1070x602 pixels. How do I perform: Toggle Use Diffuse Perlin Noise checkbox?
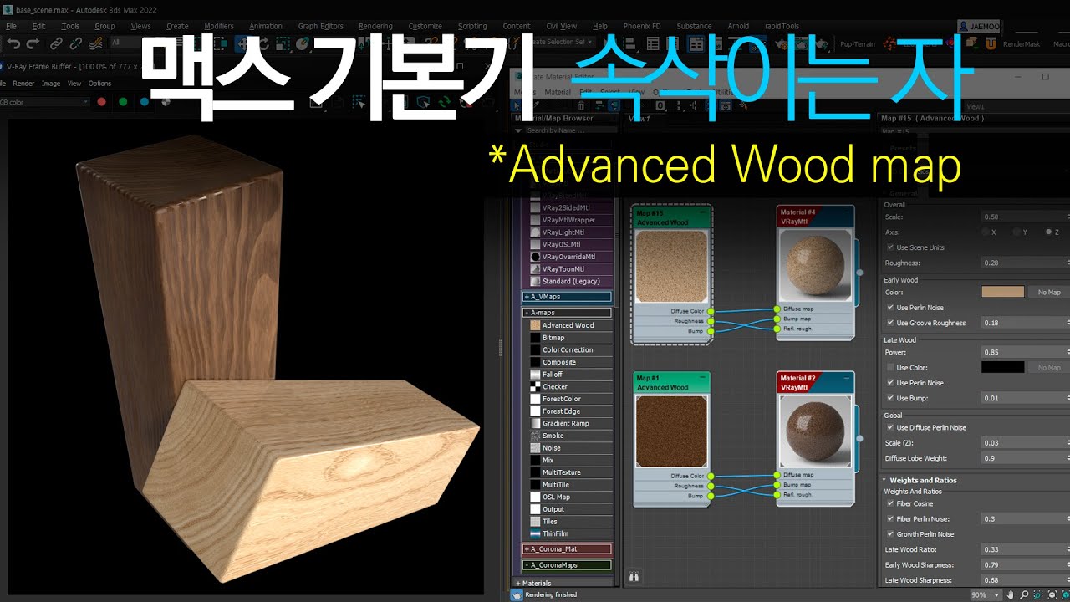[x=889, y=428]
